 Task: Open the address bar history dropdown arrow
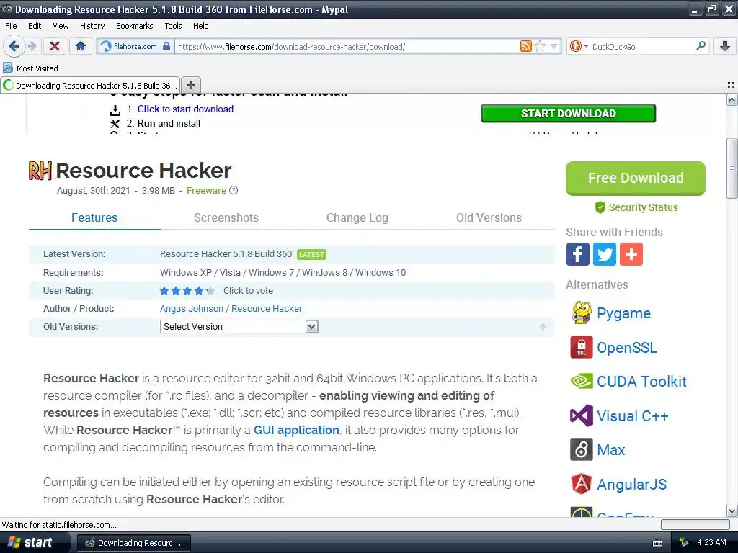coord(553,46)
